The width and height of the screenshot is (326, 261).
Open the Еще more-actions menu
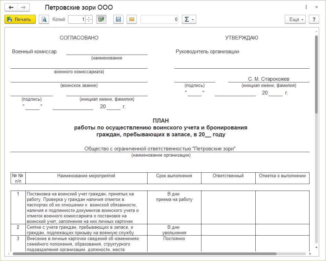tap(295, 19)
